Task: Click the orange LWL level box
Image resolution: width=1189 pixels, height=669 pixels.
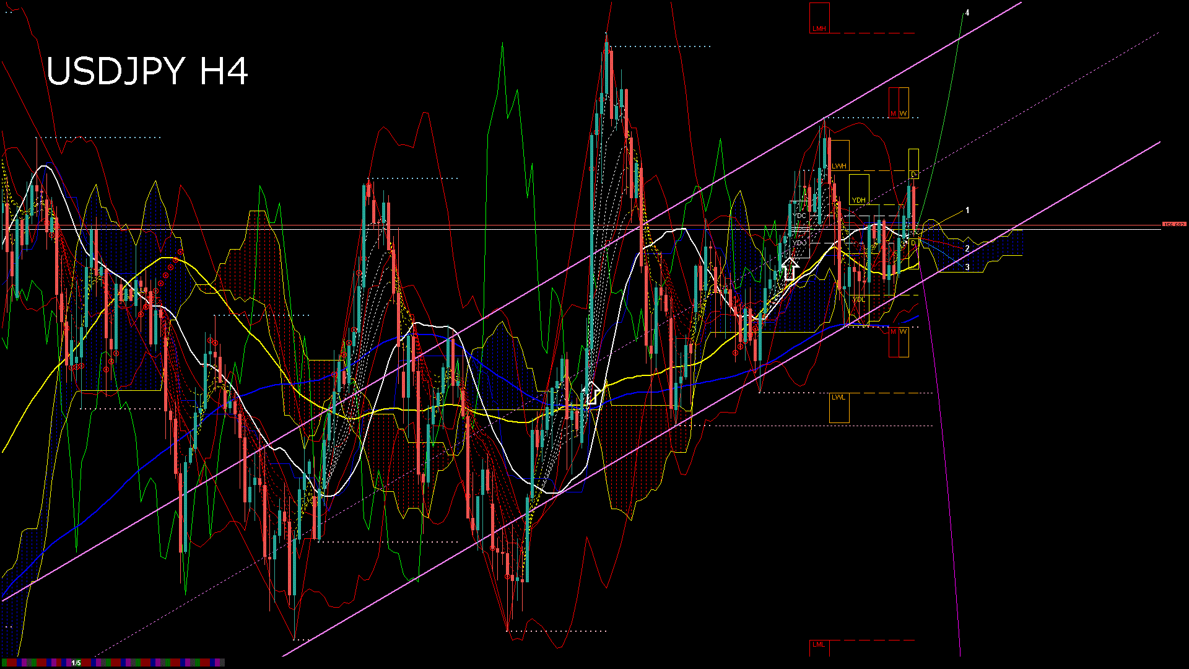Action: pos(839,407)
